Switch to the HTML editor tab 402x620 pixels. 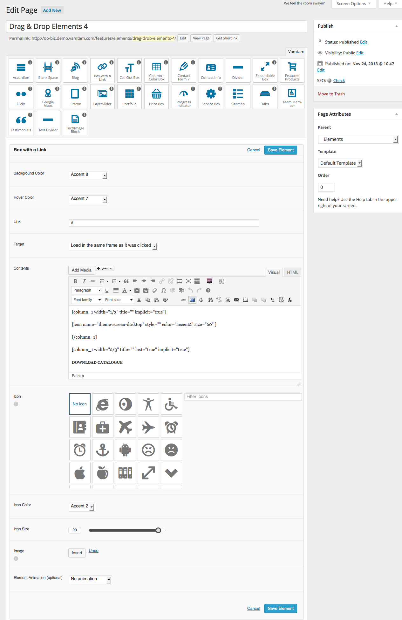point(292,272)
